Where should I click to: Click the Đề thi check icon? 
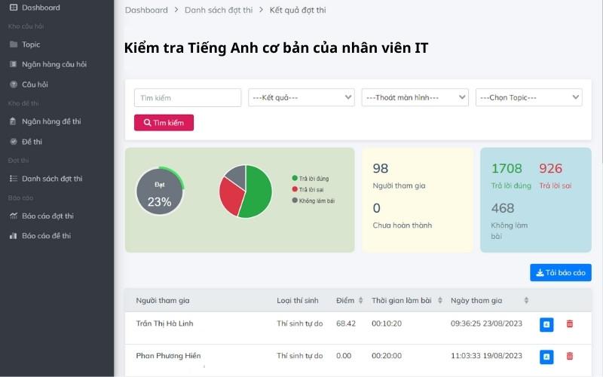pyautogui.click(x=14, y=142)
